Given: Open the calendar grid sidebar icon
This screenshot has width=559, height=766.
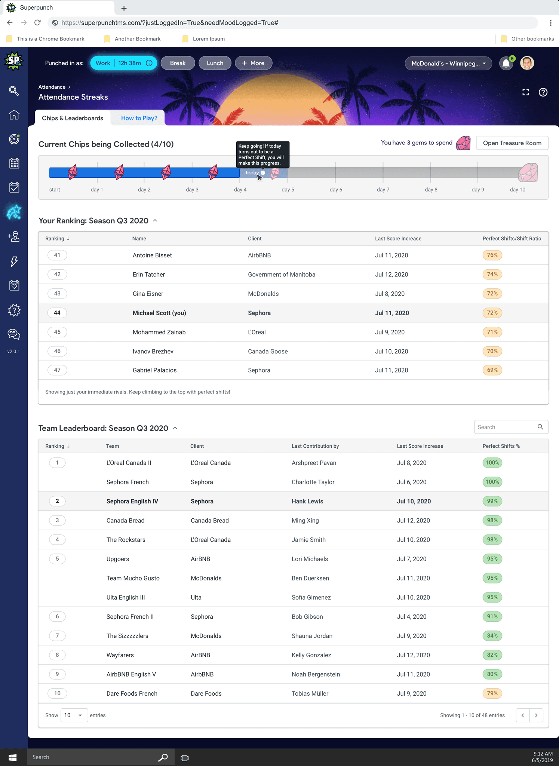Looking at the screenshot, I should pos(14,163).
